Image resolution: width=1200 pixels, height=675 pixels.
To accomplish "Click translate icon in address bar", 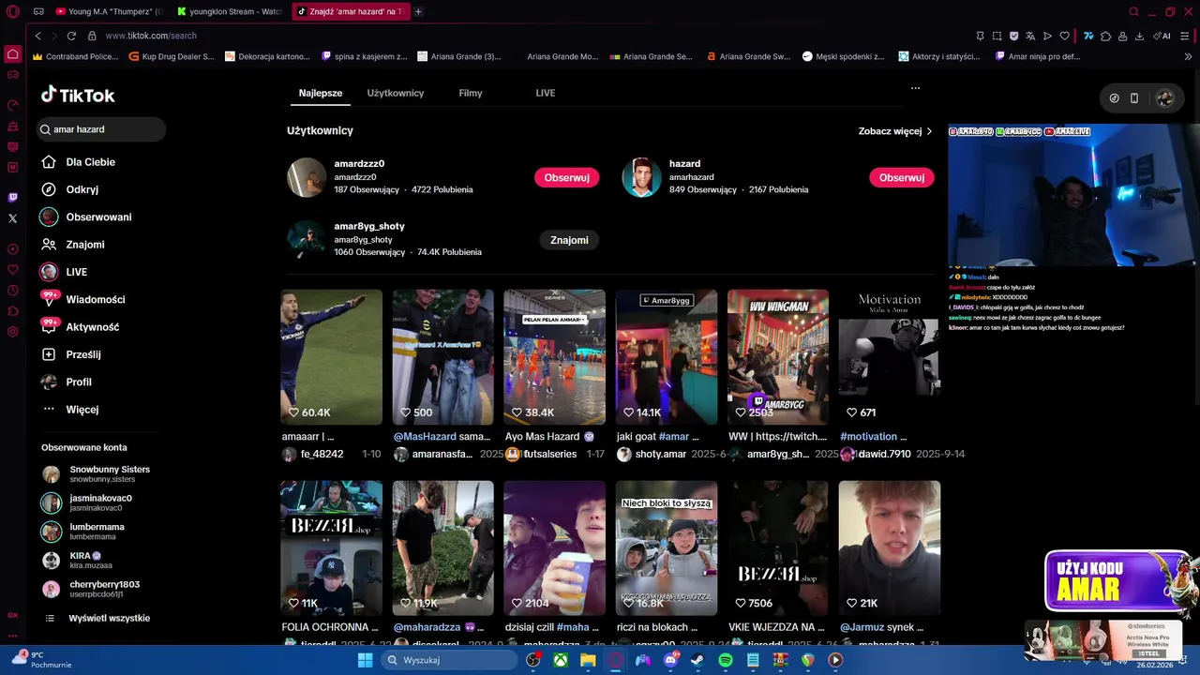I will (1030, 36).
